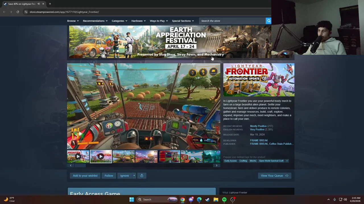Click the main gameplay video player
This screenshot has height=204, width=364.
[144, 106]
